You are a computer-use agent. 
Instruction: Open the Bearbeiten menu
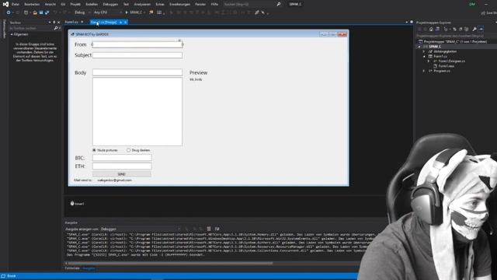(32, 4)
